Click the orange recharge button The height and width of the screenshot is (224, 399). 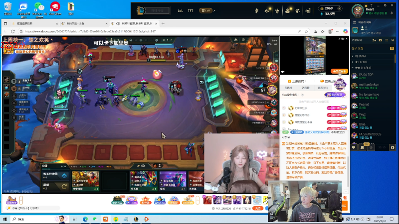[258, 208]
